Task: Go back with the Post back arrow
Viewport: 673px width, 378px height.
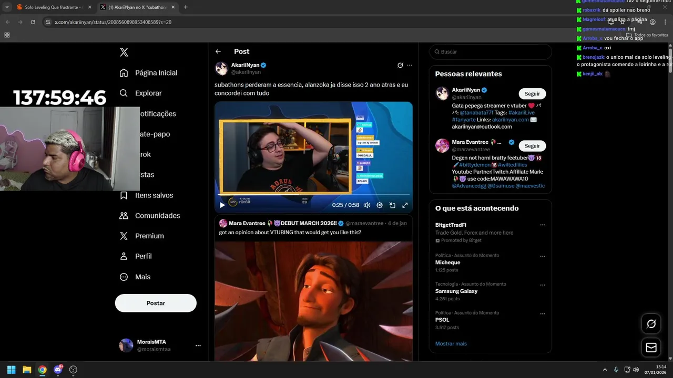Action: 218,51
